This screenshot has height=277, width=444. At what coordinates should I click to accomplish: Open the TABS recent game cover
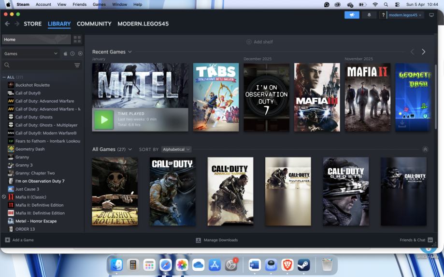click(x=216, y=97)
